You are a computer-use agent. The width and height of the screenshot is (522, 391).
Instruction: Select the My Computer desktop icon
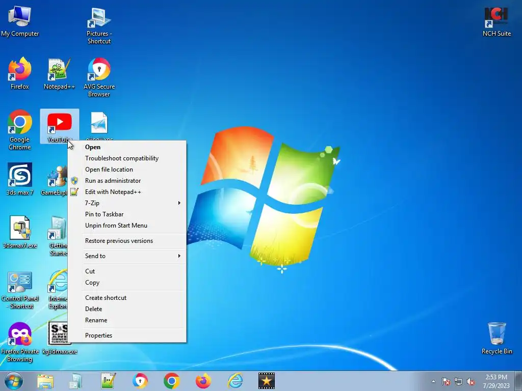[20, 20]
